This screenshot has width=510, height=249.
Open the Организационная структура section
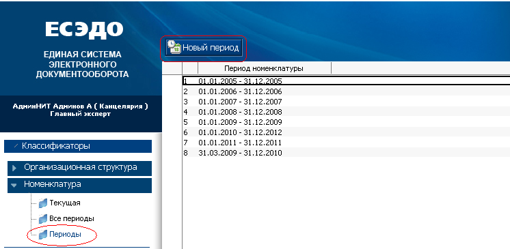coord(80,169)
